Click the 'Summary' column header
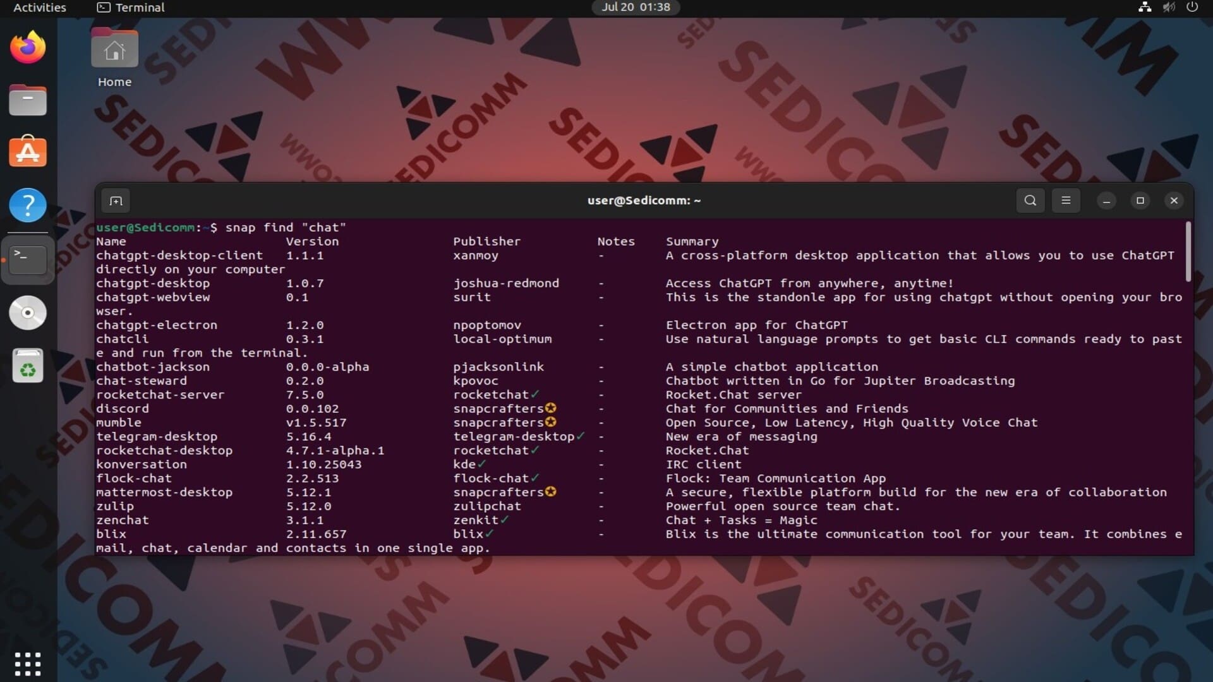This screenshot has height=682, width=1213. click(692, 241)
